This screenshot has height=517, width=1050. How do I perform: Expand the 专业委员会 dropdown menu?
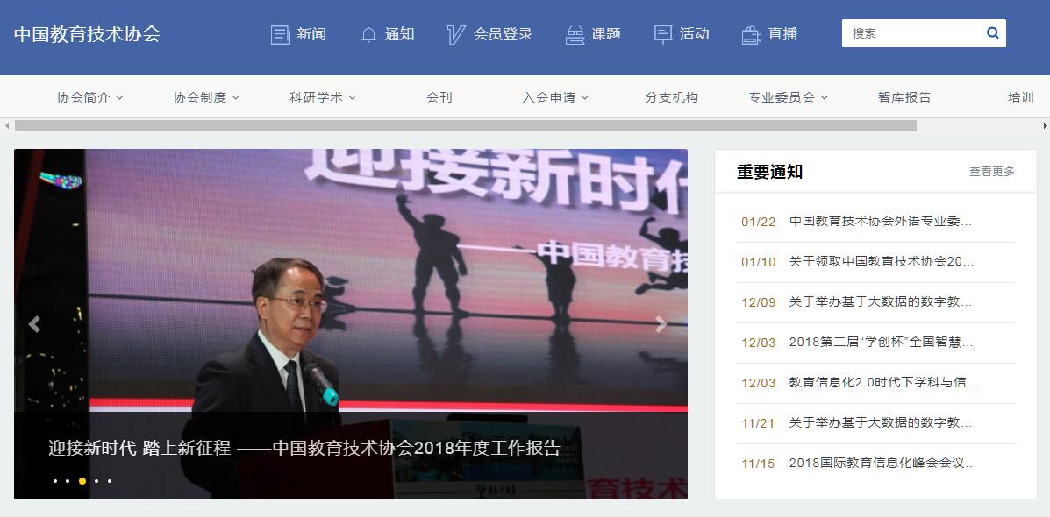789,97
